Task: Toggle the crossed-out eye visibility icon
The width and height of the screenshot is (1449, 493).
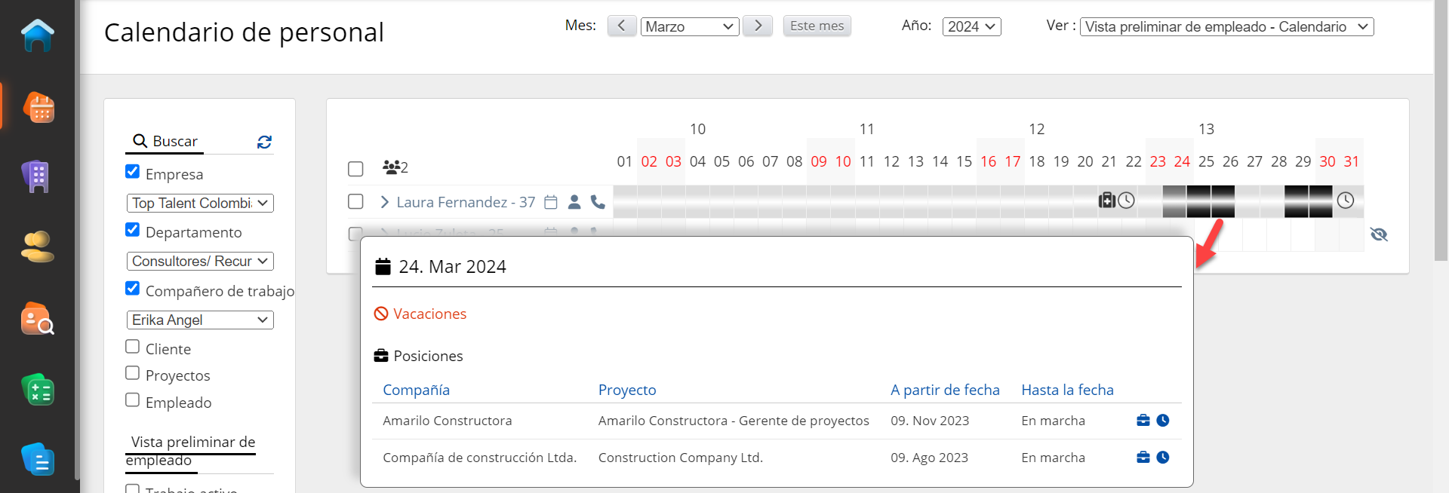Action: tap(1379, 234)
